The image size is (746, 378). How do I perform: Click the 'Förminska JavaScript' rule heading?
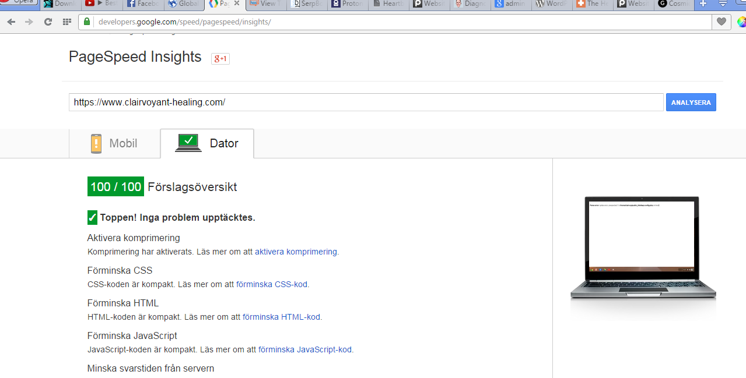132,335
